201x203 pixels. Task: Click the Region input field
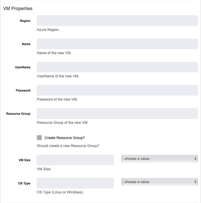click(117, 21)
